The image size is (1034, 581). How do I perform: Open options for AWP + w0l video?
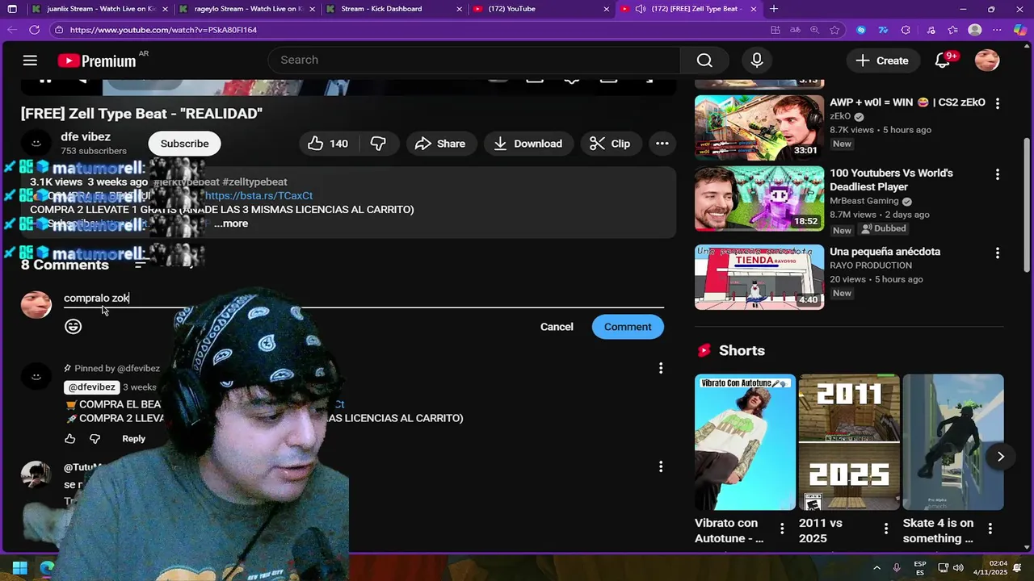coord(998,103)
